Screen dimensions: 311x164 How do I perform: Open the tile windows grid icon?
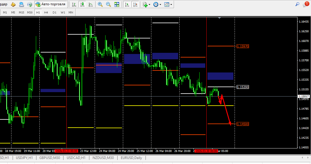coord(117,4)
